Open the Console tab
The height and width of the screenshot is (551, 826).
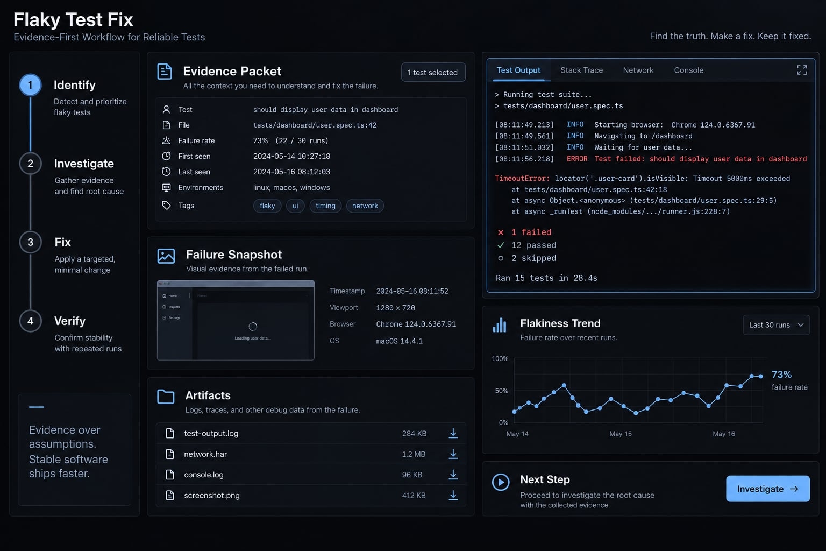pos(689,70)
